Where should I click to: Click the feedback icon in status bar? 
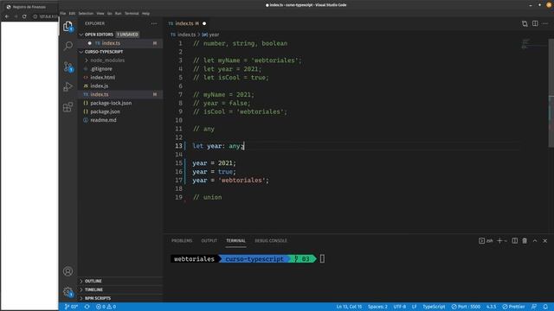[x=534, y=307]
